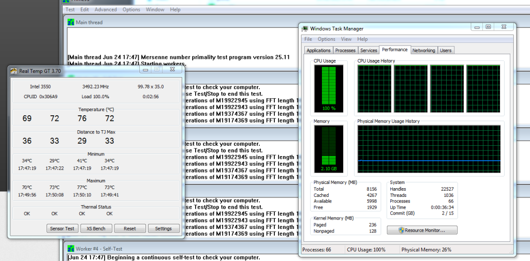Switch to the Networking tab

point(423,50)
